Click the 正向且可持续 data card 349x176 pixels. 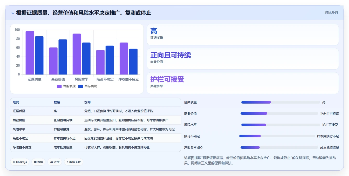tap(243, 59)
